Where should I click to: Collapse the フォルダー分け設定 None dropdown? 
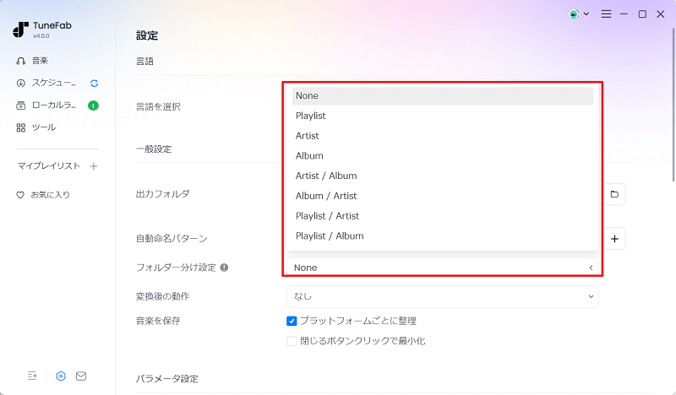pyautogui.click(x=442, y=267)
